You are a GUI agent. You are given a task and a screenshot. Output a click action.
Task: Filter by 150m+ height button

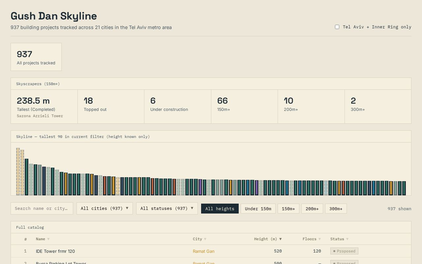288,209
